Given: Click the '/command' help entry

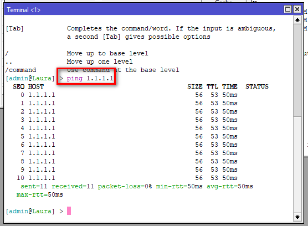Looking at the screenshot, I should [x=20, y=70].
